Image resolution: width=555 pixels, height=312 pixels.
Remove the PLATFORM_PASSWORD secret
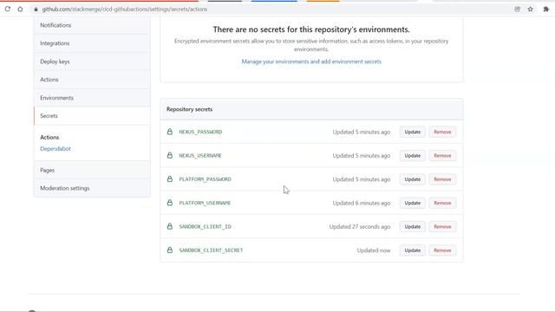442,179
